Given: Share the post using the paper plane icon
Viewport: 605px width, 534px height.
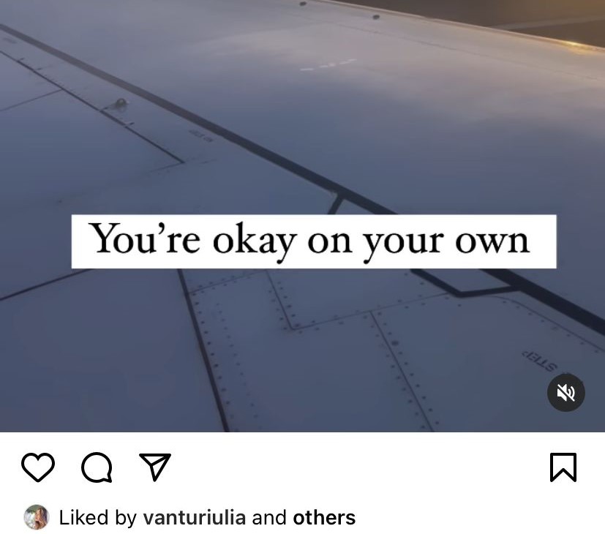Looking at the screenshot, I should pyautogui.click(x=155, y=467).
